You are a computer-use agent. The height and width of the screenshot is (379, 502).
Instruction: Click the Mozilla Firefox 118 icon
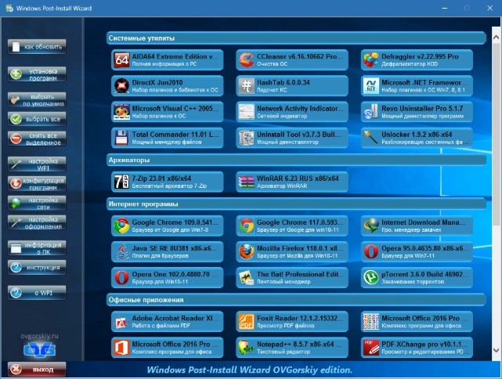click(x=246, y=251)
